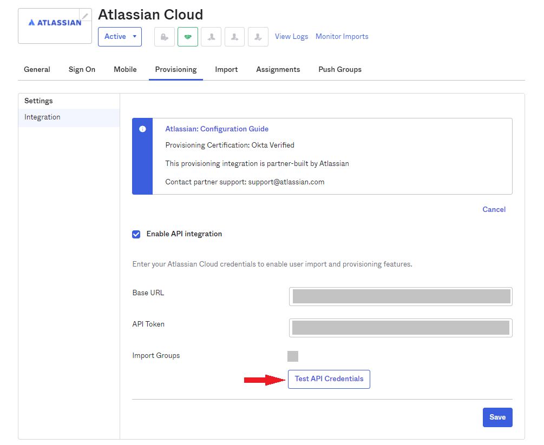This screenshot has width=544, height=445.
Task: Click the last user checkmark icon
Action: coord(258,37)
